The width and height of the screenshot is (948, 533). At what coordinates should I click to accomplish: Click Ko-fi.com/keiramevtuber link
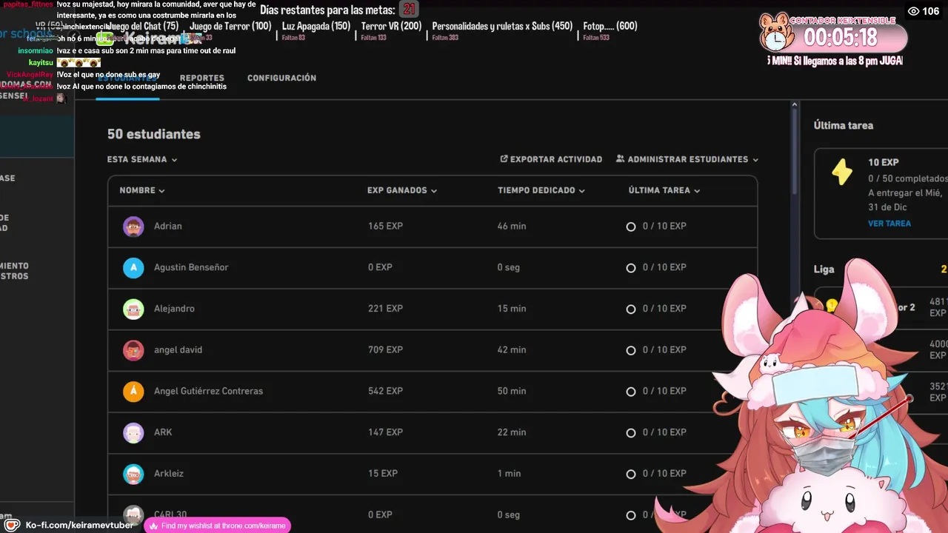79,525
